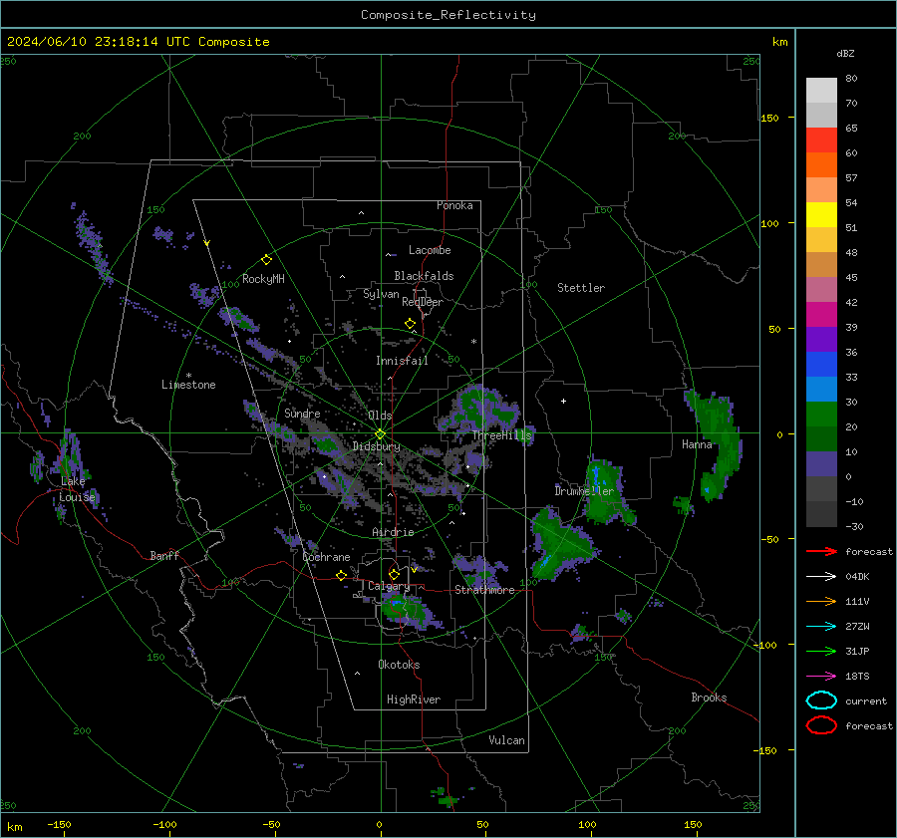897x838 pixels.
Task: Click the magenta 18TS arrow legend icon
Action: 821,677
